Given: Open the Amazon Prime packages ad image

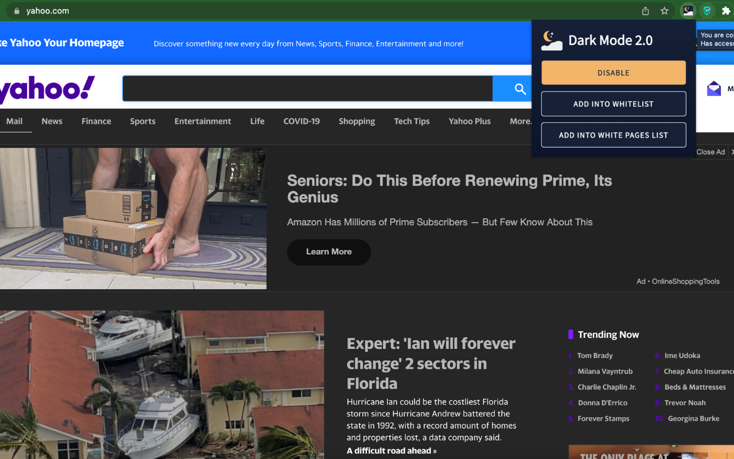Looking at the screenshot, I should (133, 219).
